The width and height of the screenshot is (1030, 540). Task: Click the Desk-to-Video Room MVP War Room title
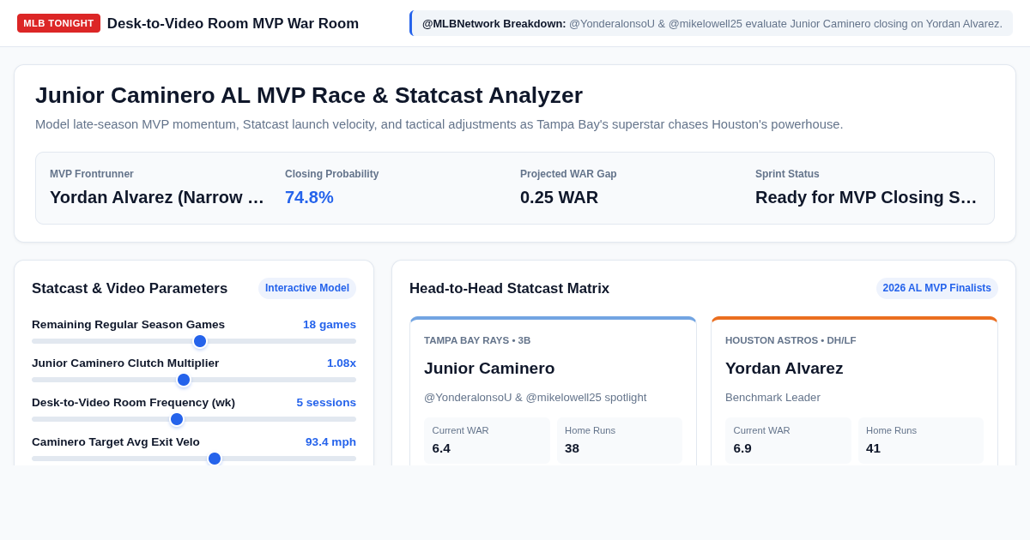click(x=233, y=24)
